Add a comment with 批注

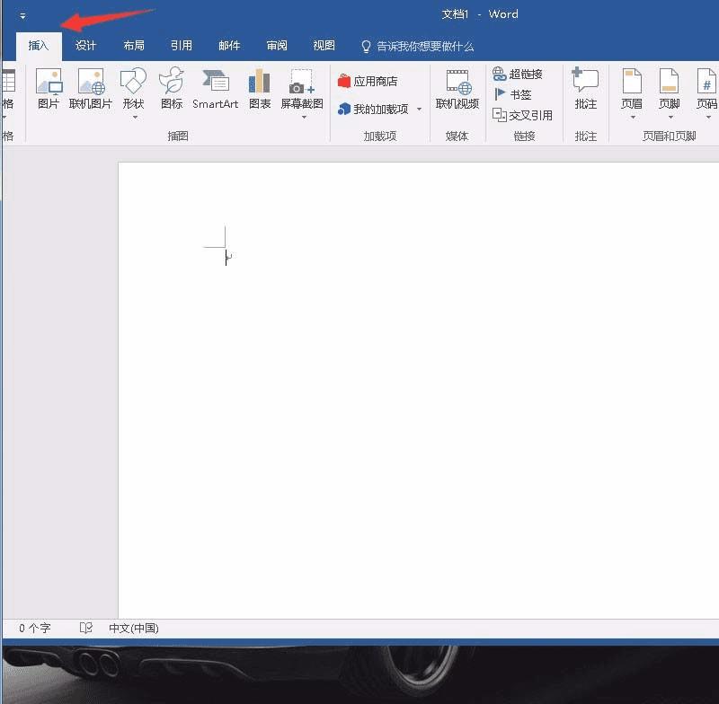pos(586,89)
